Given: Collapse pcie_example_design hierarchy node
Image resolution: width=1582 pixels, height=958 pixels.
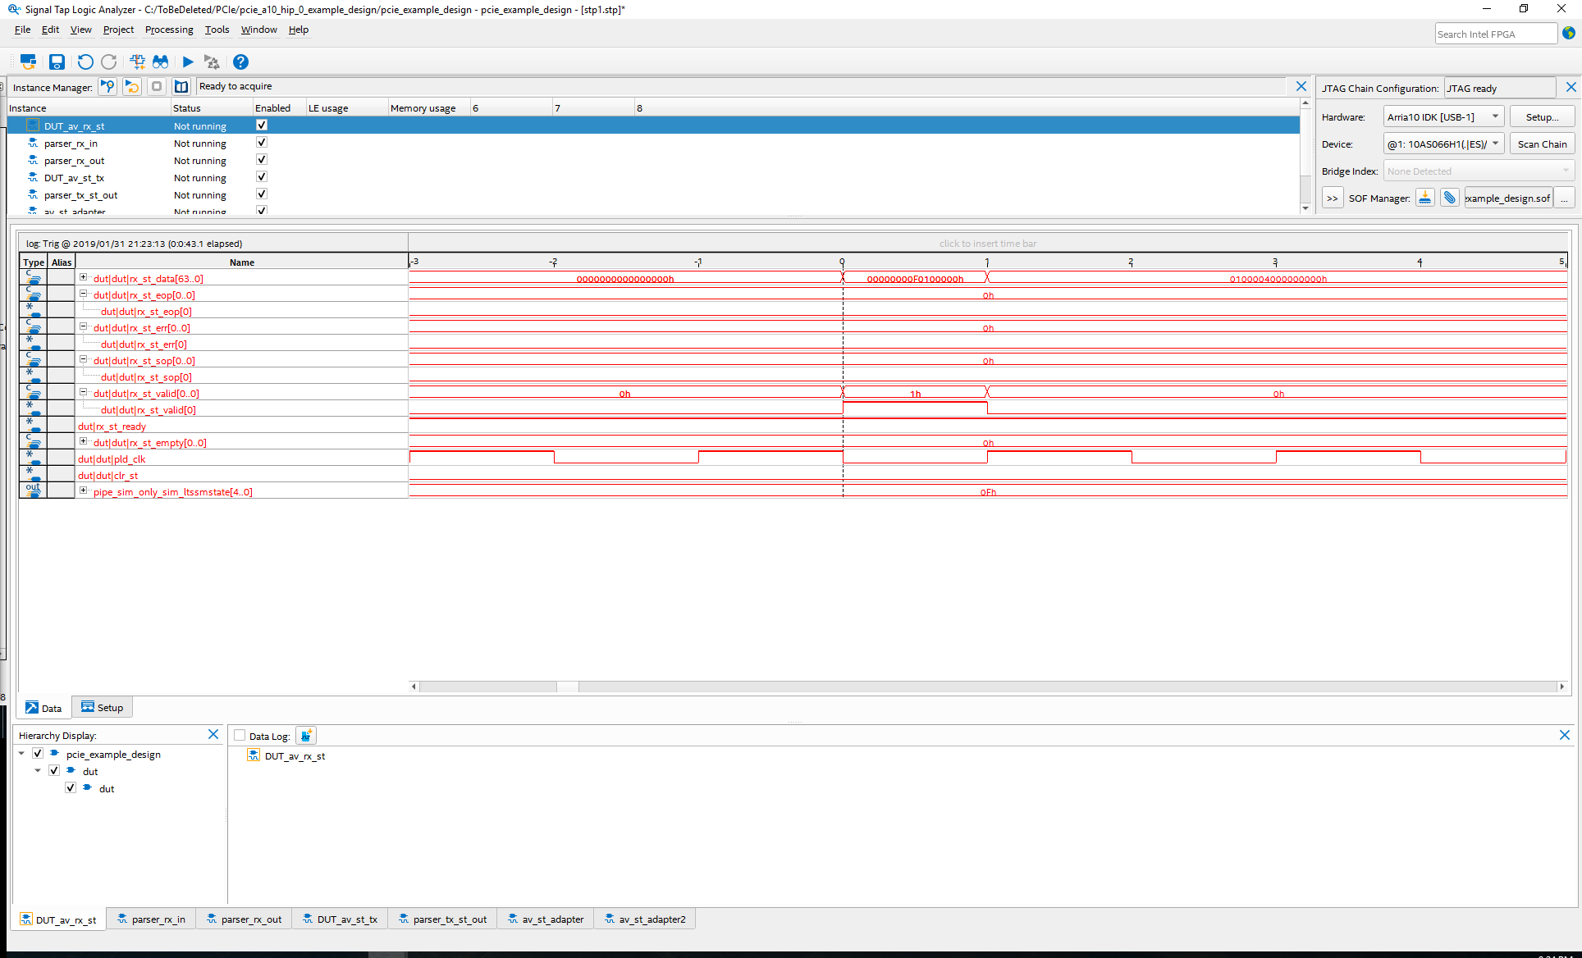Looking at the screenshot, I should (x=21, y=753).
